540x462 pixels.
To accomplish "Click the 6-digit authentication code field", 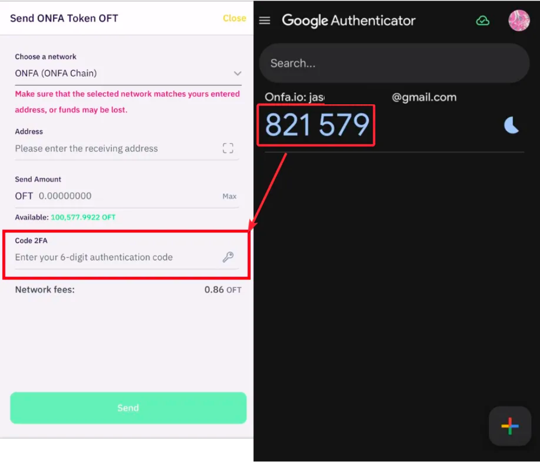I will (113, 257).
